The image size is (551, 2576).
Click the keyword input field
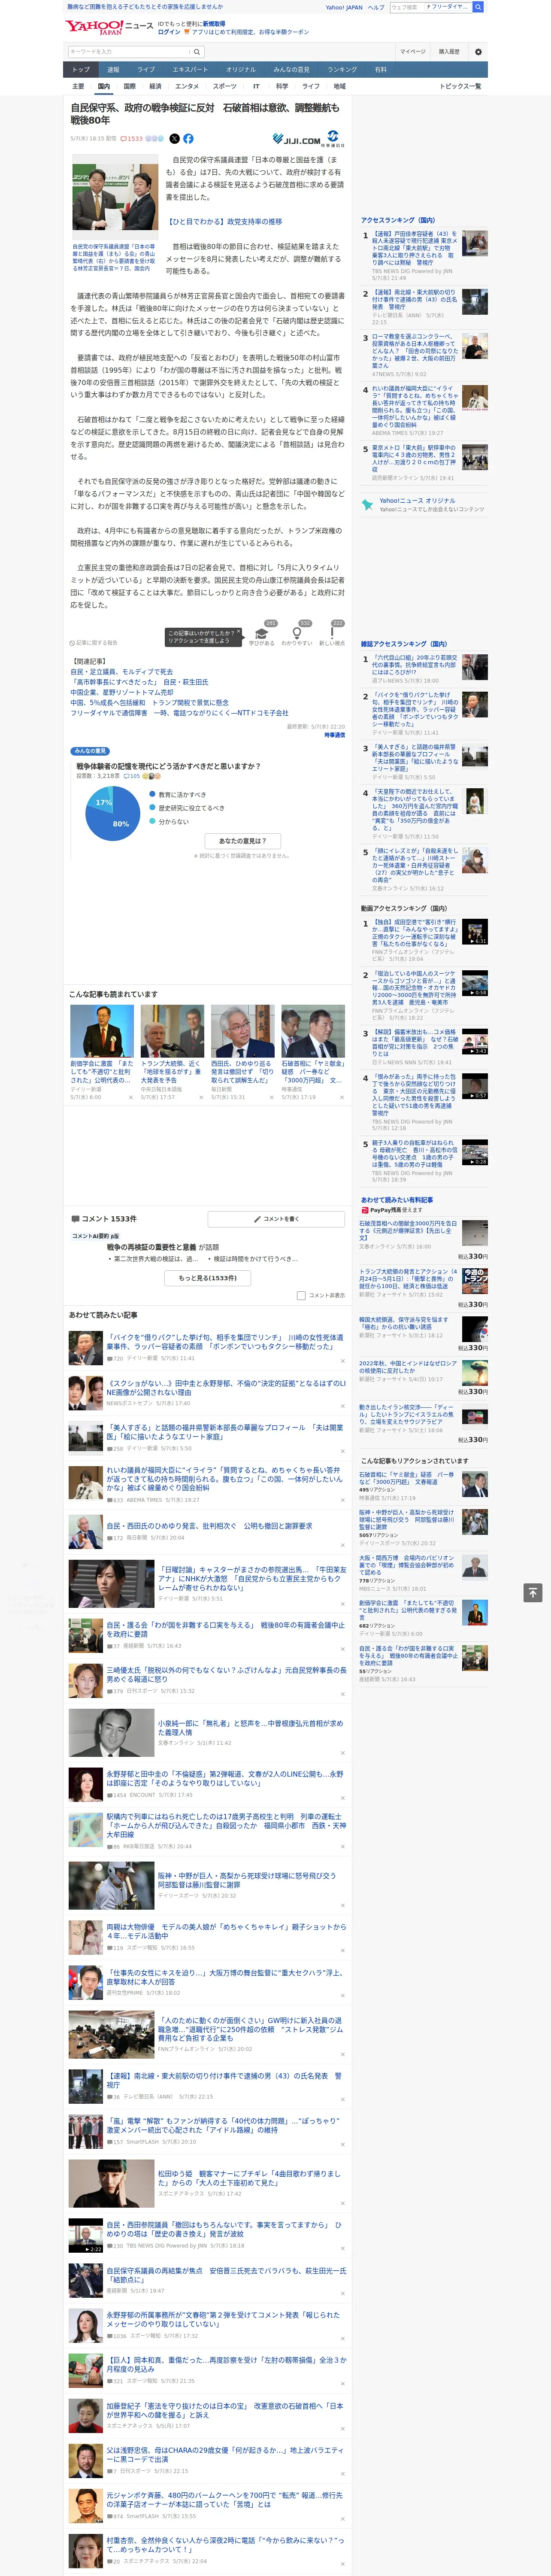pos(129,51)
